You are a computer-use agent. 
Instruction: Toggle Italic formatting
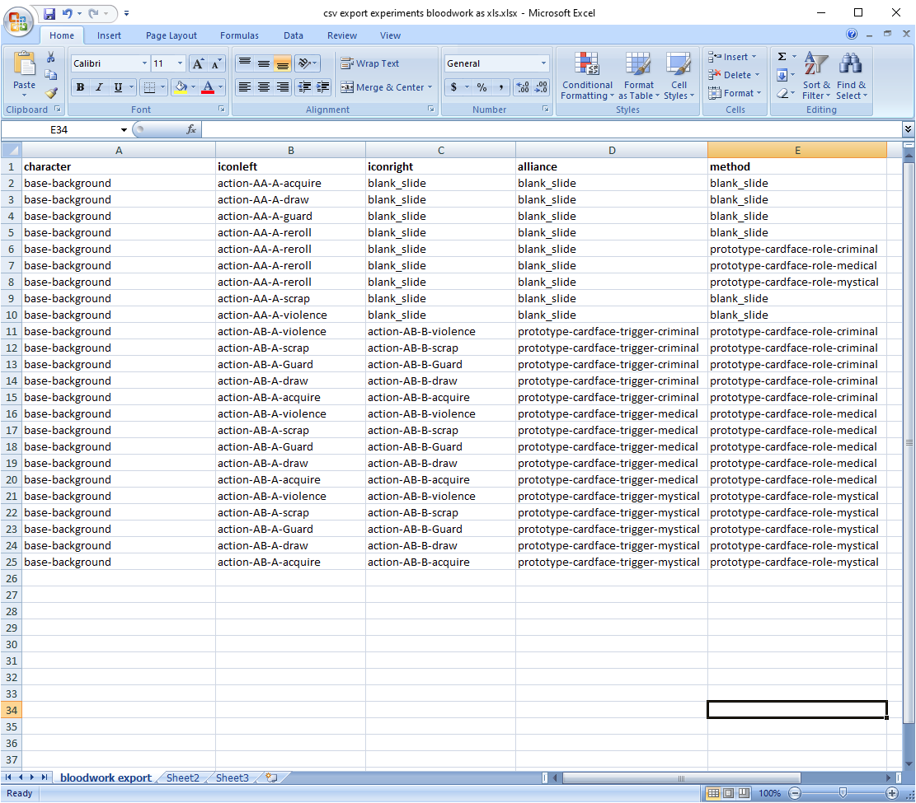tap(99, 87)
